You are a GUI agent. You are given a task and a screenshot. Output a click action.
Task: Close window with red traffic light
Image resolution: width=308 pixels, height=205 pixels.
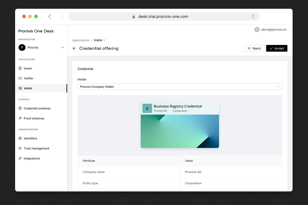(x=24, y=17)
